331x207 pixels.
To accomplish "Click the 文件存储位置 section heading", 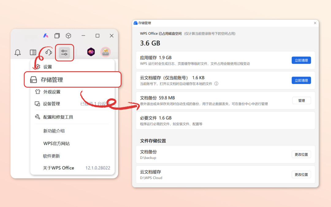I will click(153, 141).
